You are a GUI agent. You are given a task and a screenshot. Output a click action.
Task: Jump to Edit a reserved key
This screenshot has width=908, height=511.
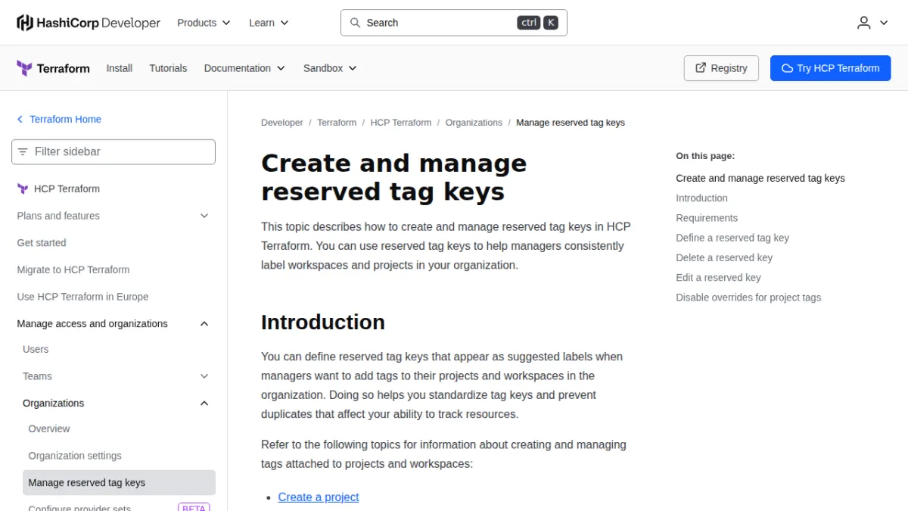[718, 278]
